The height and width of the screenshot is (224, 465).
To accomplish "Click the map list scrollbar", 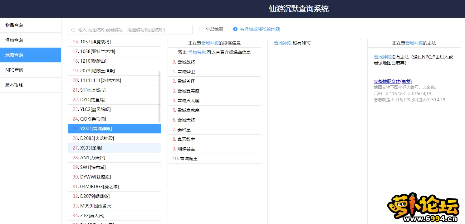I will (160, 97).
